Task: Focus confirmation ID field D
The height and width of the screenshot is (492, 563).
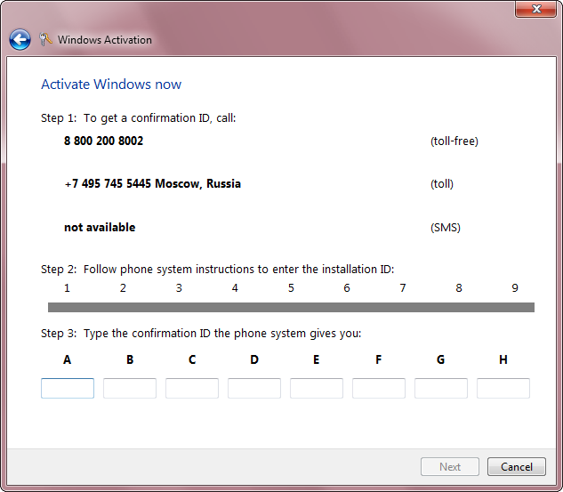Action: pyautogui.click(x=254, y=388)
